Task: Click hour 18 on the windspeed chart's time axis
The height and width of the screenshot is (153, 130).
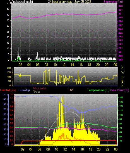Action: tap(89, 65)
